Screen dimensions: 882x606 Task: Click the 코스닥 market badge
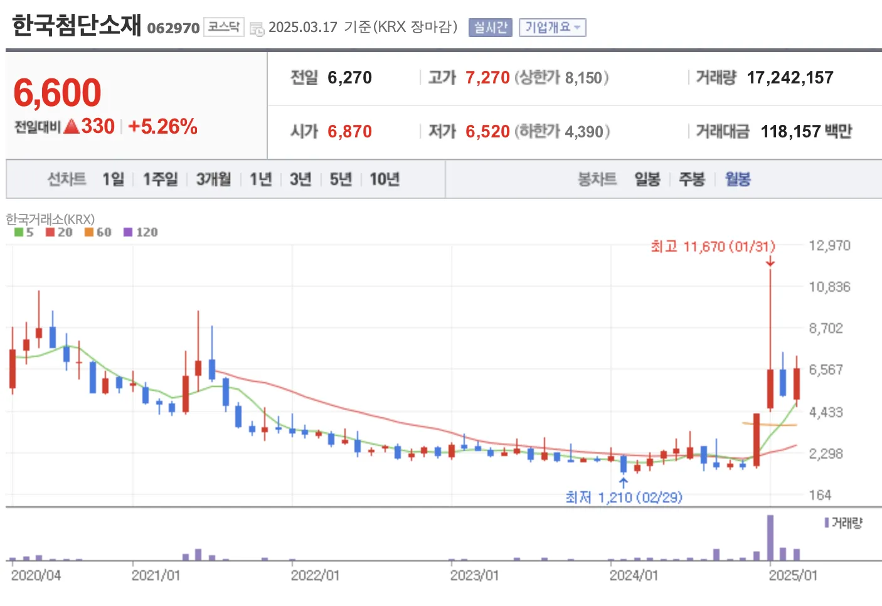pyautogui.click(x=224, y=27)
